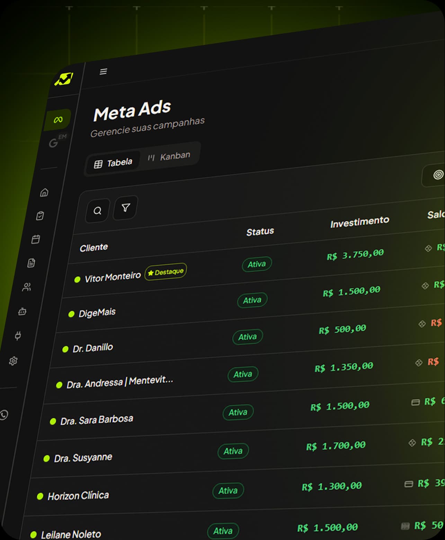Click the WhatsApp icon in sidebar
The width and height of the screenshot is (445, 540).
coord(4,415)
